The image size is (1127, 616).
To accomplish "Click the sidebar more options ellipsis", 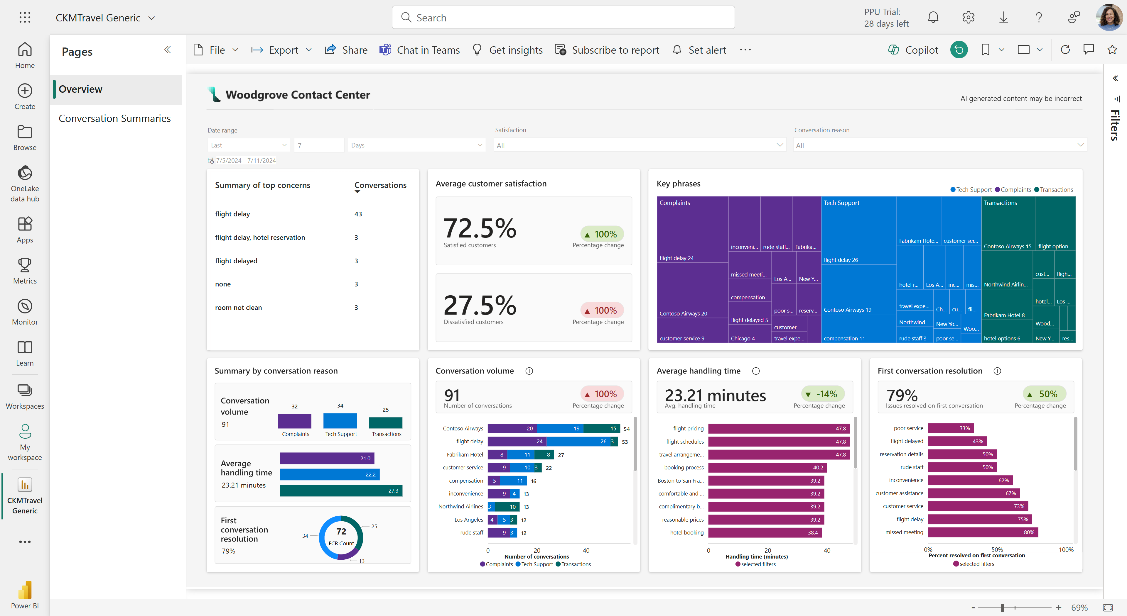I will [x=25, y=542].
